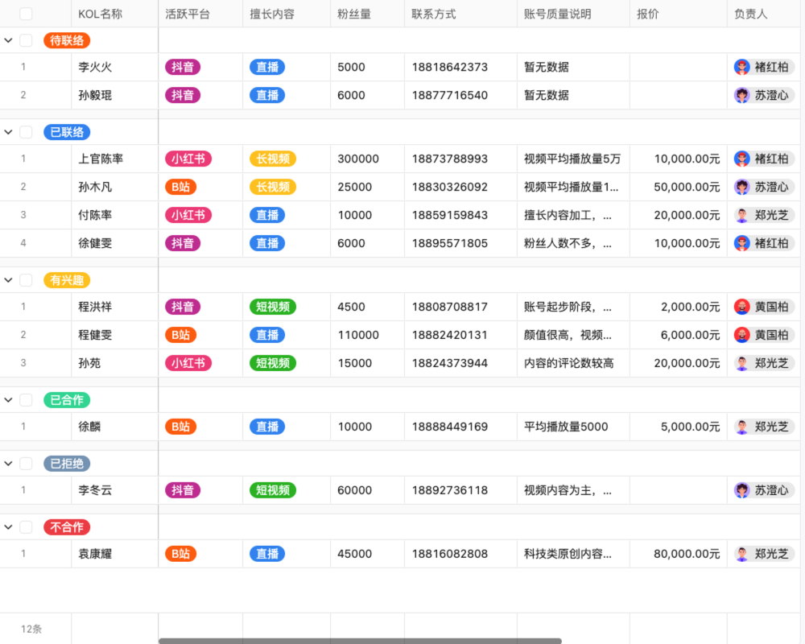Click the B站 tag on 袁康耀's row
The height and width of the screenshot is (644, 805).
(x=180, y=554)
